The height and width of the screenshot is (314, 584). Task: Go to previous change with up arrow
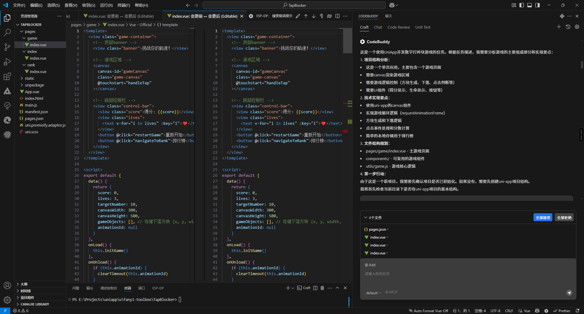pos(306,16)
